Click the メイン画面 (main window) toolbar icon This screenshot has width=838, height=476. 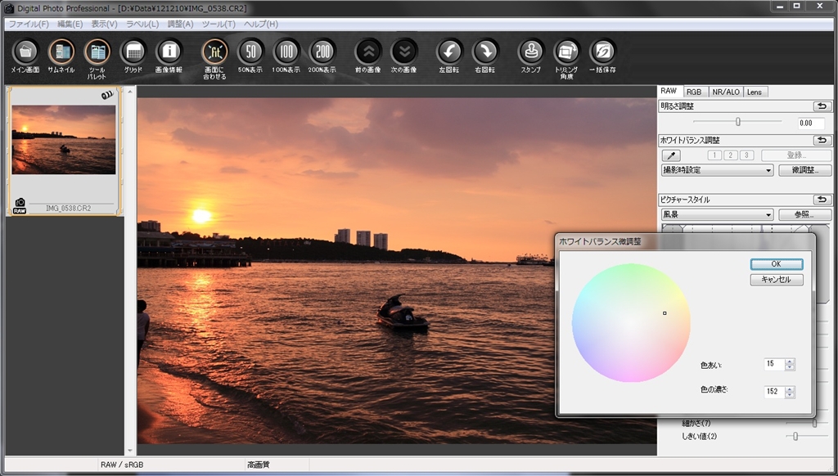pos(25,52)
